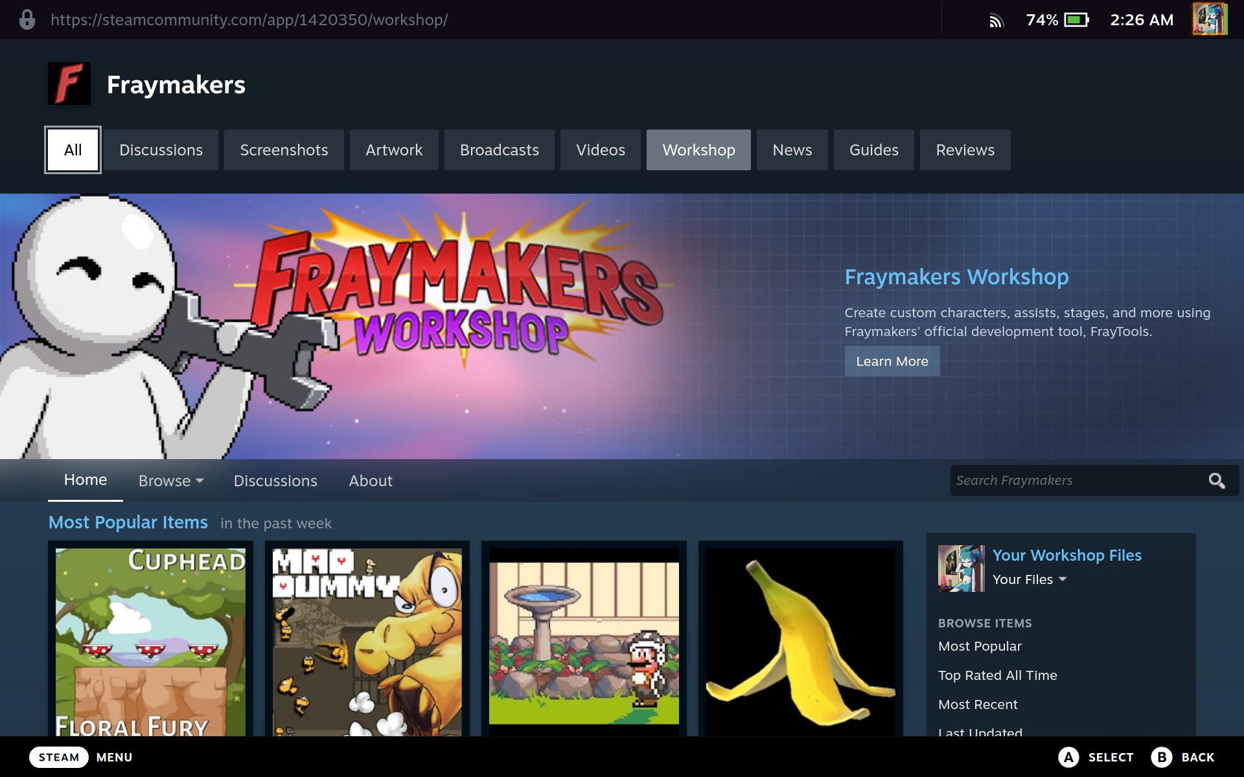Click the padlock security icon
1244x777 pixels.
27,19
